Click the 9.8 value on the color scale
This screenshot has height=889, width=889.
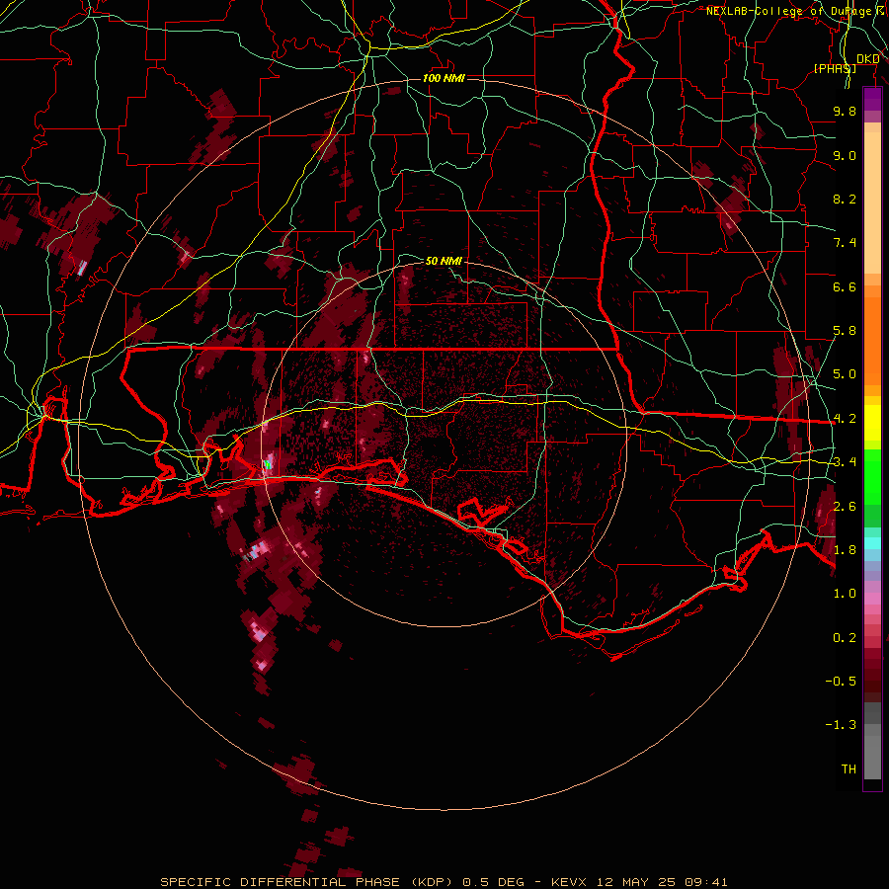845,111
